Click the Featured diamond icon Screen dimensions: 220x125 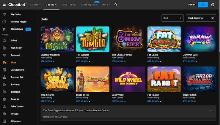pos(4,55)
